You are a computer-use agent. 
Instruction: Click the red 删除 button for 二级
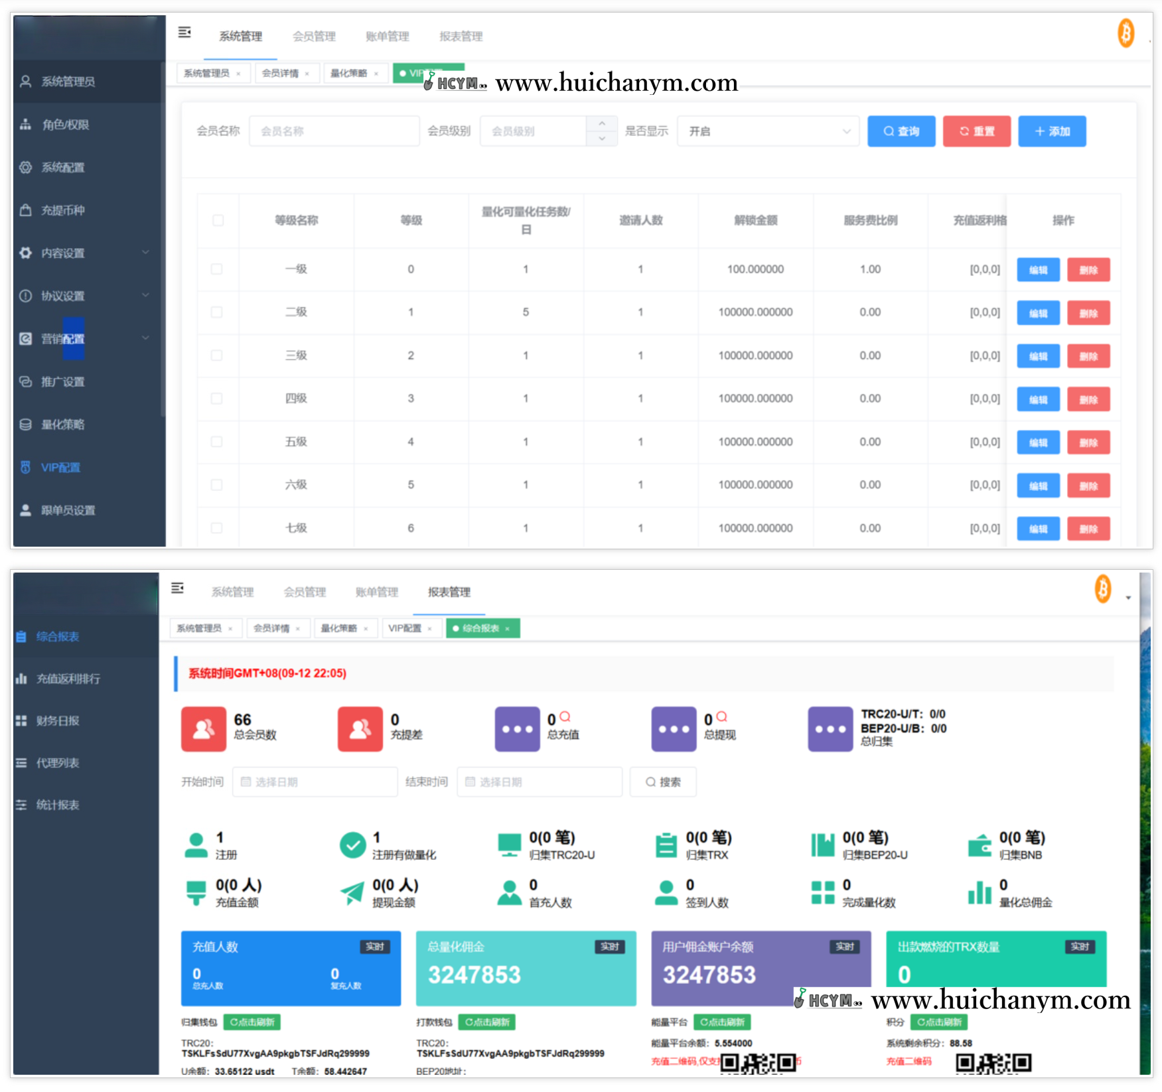click(x=1088, y=313)
